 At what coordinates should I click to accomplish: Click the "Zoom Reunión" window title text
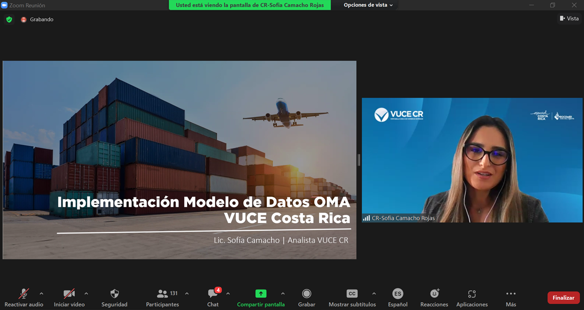[27, 5]
